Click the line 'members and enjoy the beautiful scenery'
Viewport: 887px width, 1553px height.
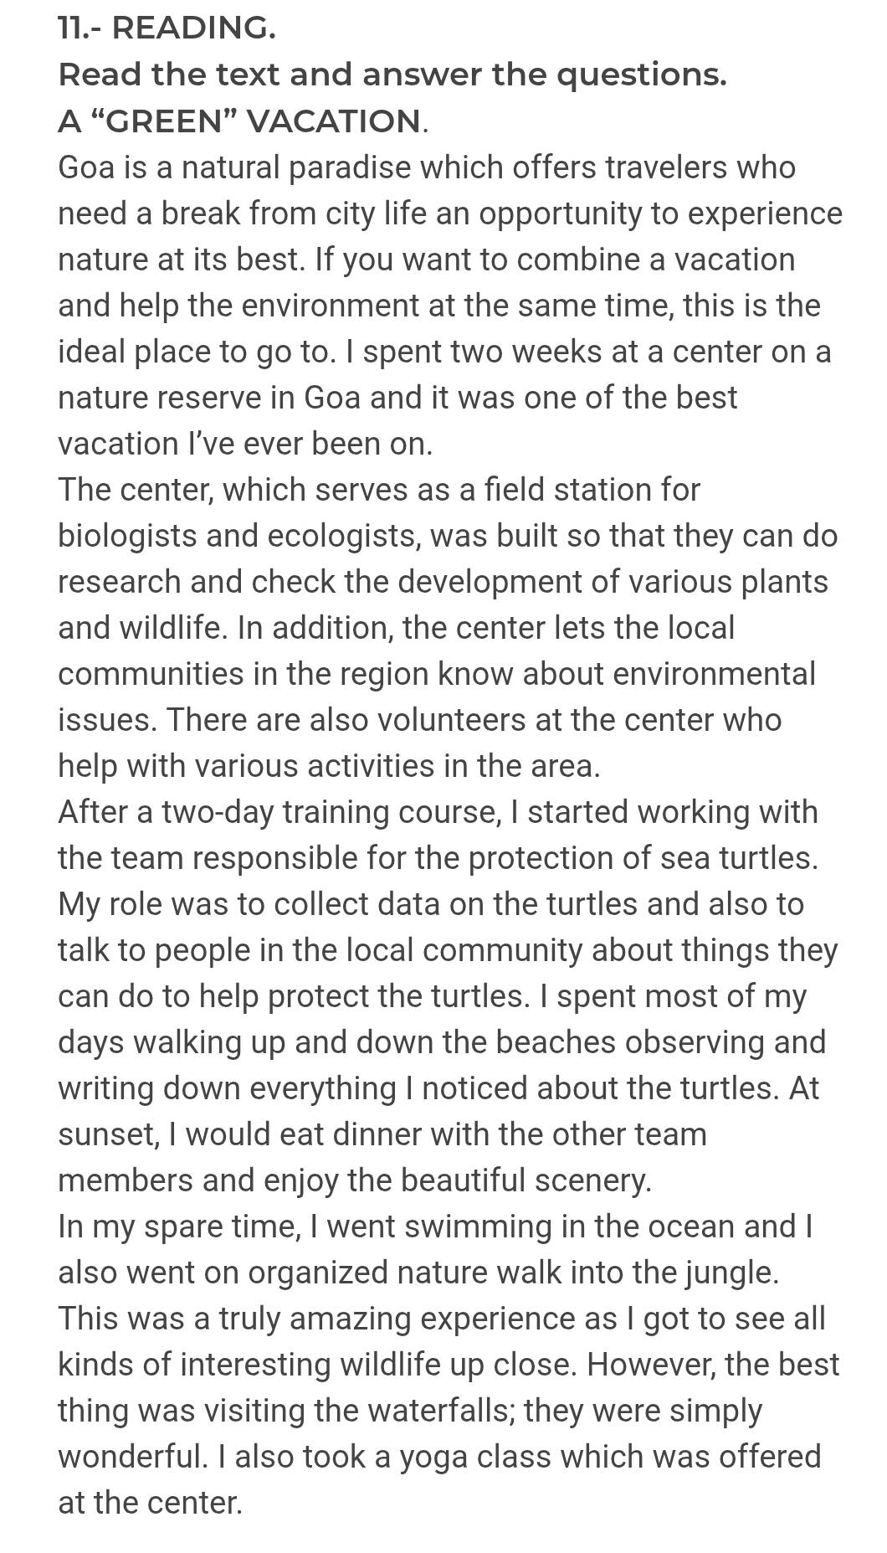[x=355, y=1180]
